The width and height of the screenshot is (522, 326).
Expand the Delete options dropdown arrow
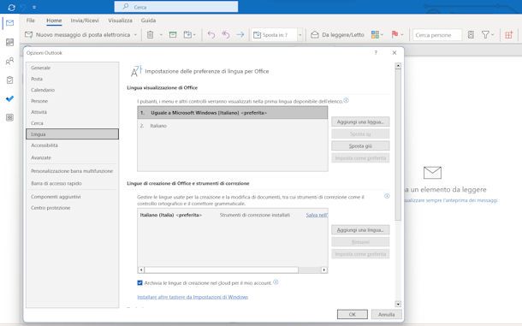[x=161, y=34]
